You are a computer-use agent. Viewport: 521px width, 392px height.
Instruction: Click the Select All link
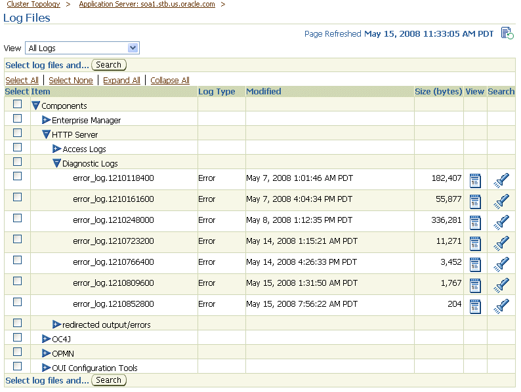[22, 81]
